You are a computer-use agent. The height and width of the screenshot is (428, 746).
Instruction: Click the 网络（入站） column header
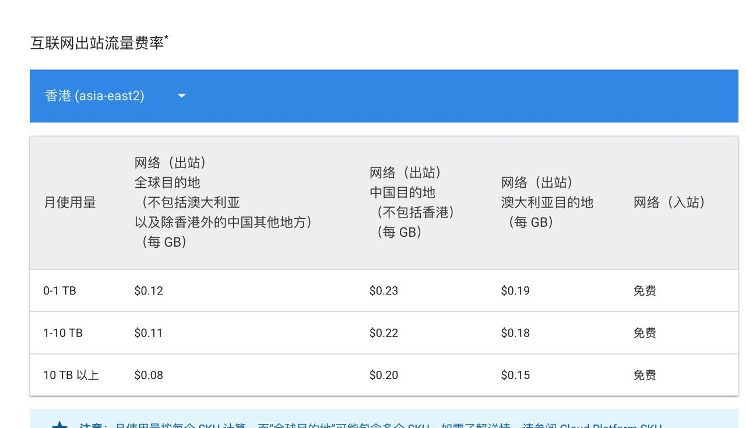pyautogui.click(x=670, y=202)
